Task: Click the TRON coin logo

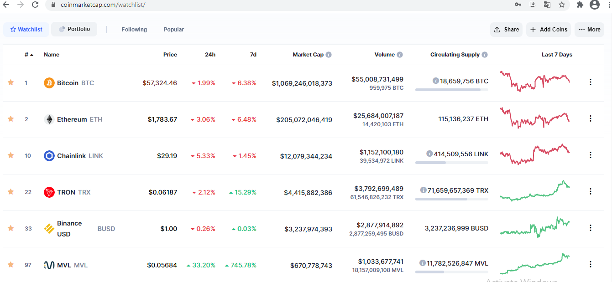Action: click(x=49, y=192)
